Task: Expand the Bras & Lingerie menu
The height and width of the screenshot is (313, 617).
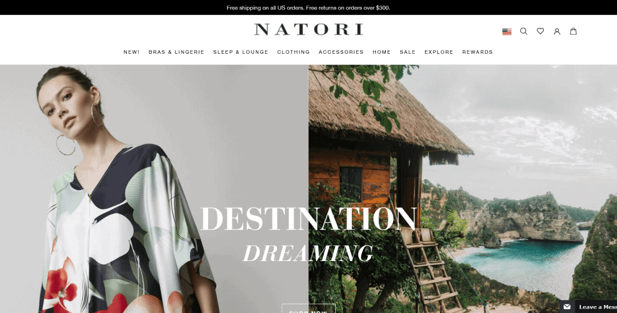Action: pyautogui.click(x=177, y=52)
